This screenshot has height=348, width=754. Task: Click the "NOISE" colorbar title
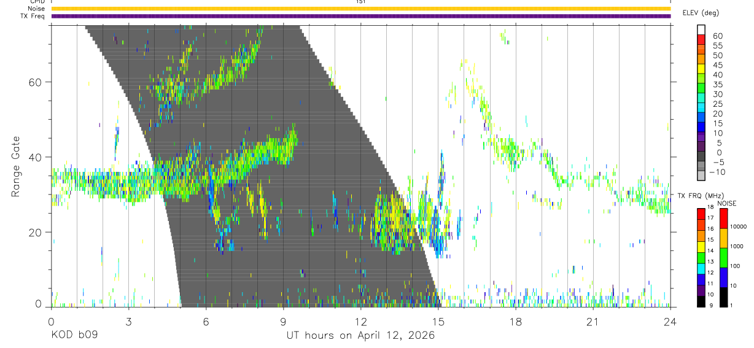728,203
